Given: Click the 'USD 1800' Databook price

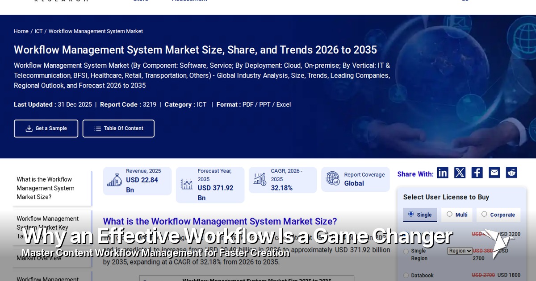Looking at the screenshot, I should point(509,275).
